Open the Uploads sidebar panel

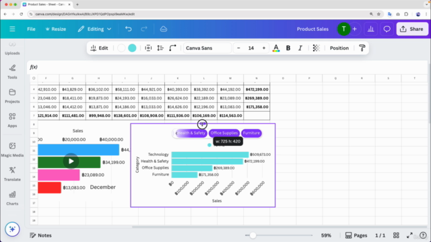[12, 48]
